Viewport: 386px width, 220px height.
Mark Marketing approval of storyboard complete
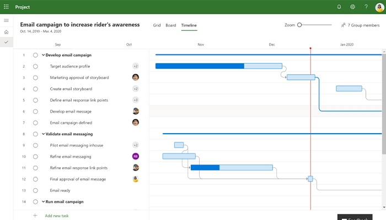[x=35, y=78]
